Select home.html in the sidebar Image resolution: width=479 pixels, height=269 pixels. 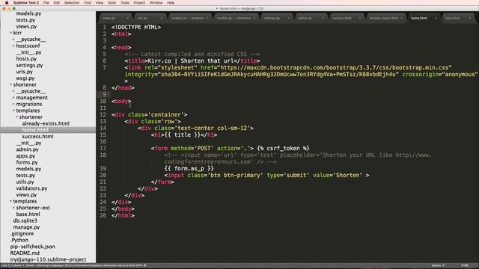pos(35,130)
